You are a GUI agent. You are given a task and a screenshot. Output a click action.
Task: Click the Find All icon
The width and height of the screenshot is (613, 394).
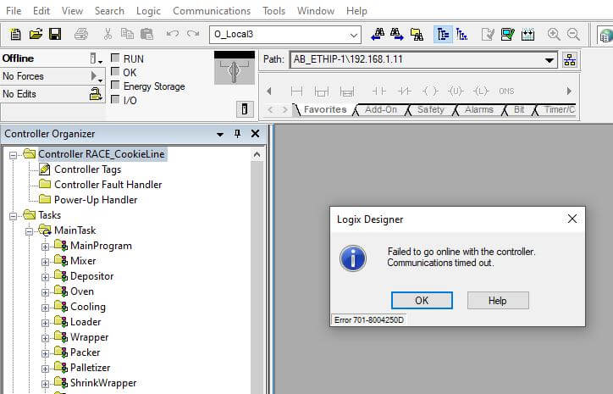(417, 35)
